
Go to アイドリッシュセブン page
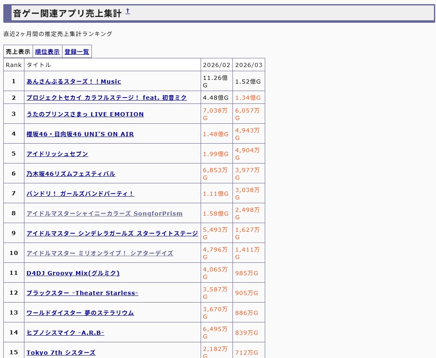point(57,154)
